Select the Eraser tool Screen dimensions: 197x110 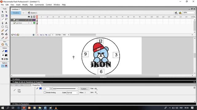pos(6,38)
